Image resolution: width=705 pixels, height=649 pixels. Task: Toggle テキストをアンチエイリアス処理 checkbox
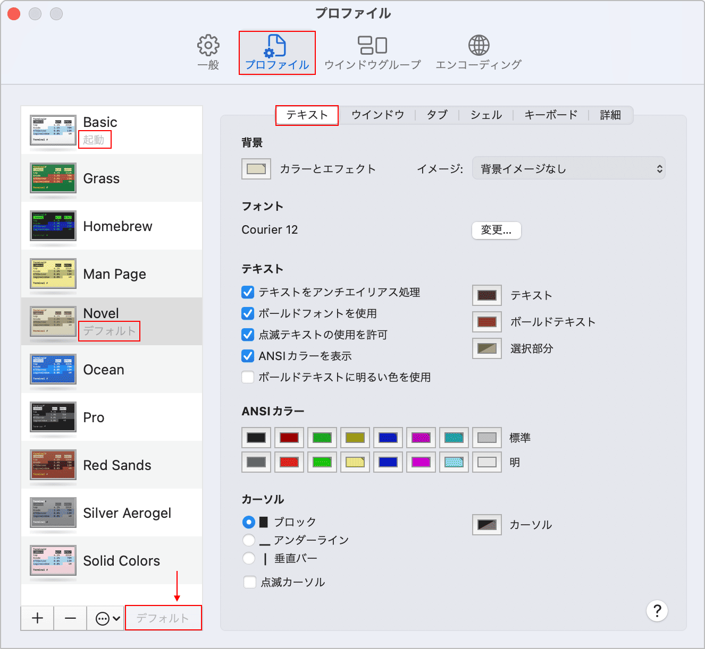[x=248, y=292]
